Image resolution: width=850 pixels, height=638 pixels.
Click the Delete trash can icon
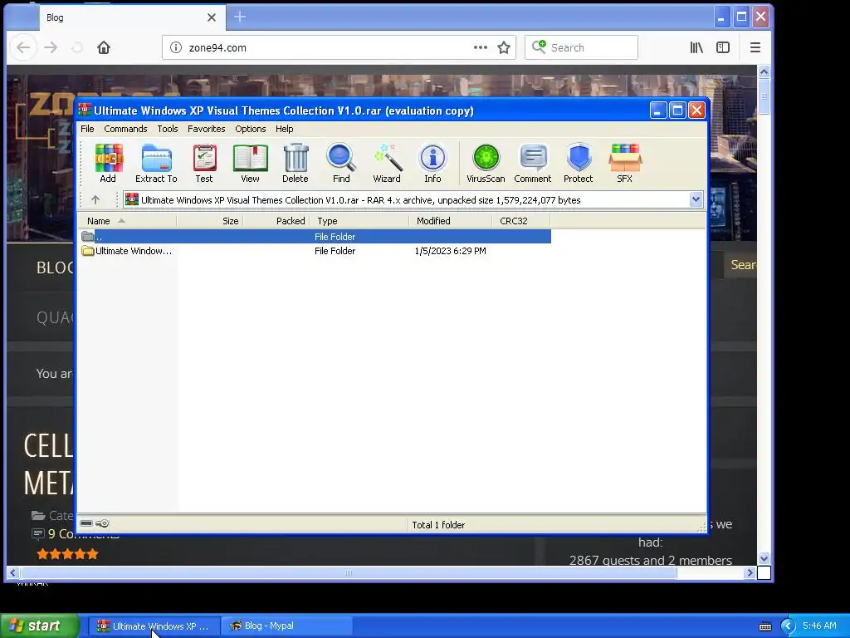(x=296, y=163)
